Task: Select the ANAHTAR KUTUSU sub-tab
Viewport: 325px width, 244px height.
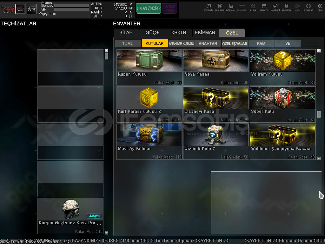Action: [x=181, y=43]
